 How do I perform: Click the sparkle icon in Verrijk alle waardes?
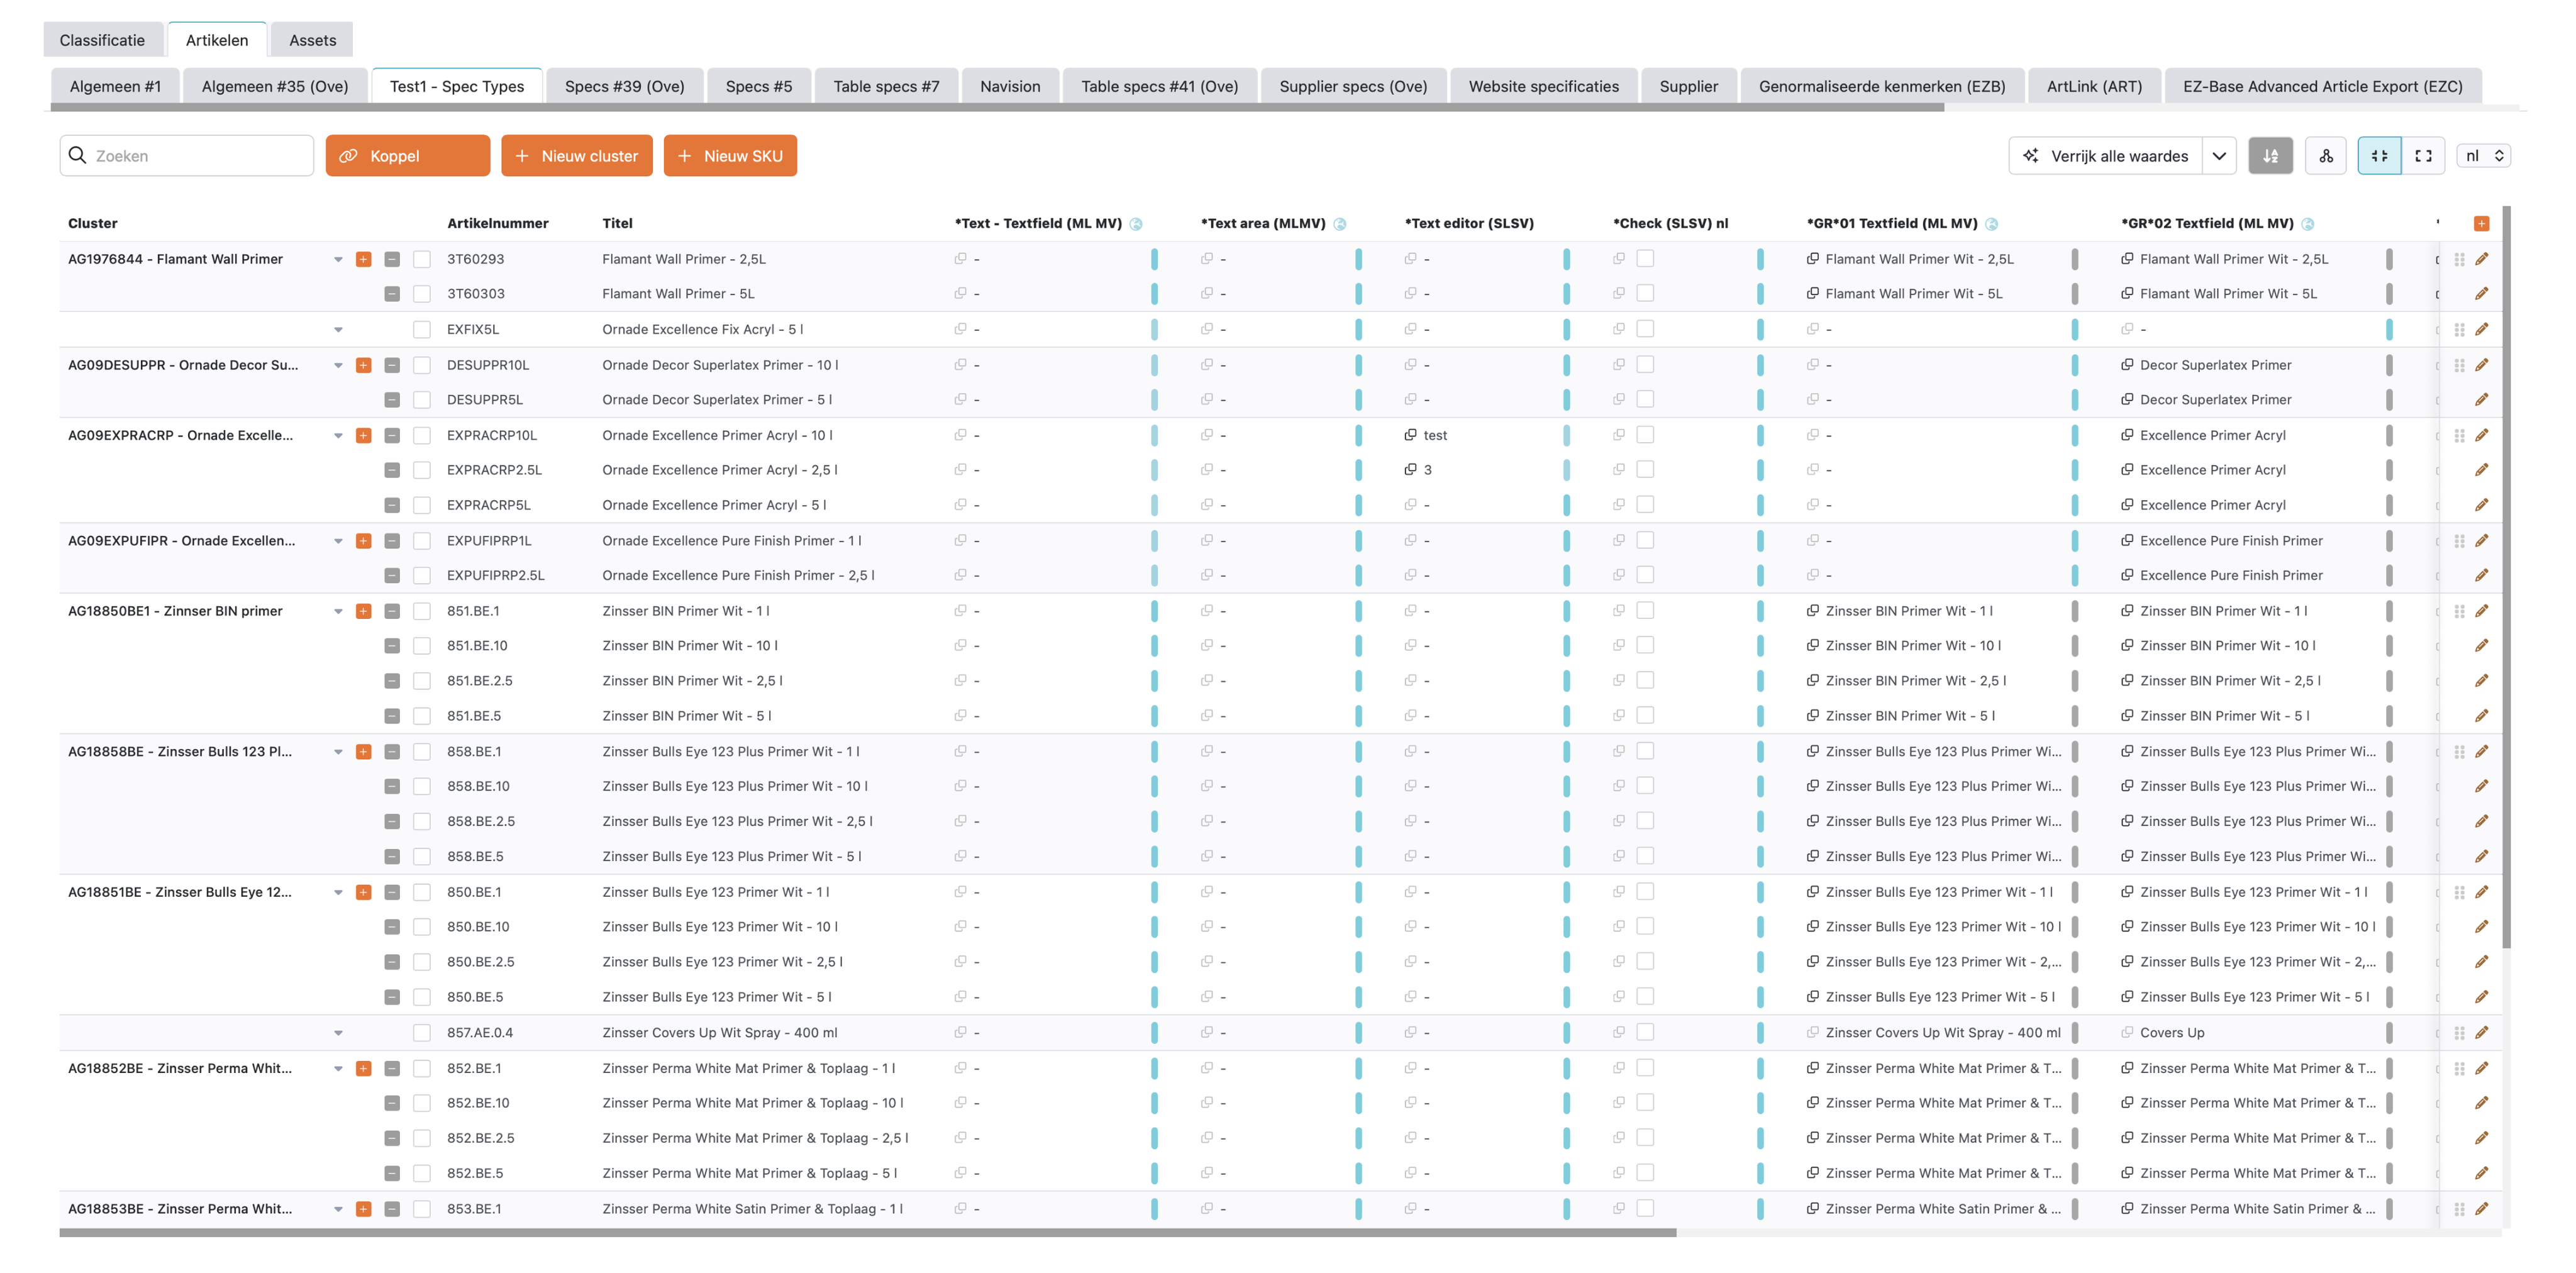coord(2030,156)
